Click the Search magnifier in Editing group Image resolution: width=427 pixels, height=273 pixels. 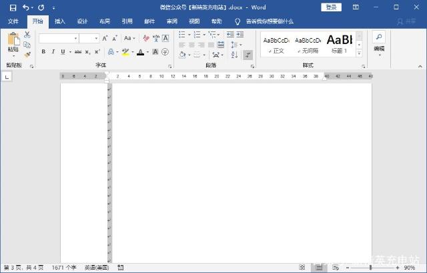pos(379,37)
